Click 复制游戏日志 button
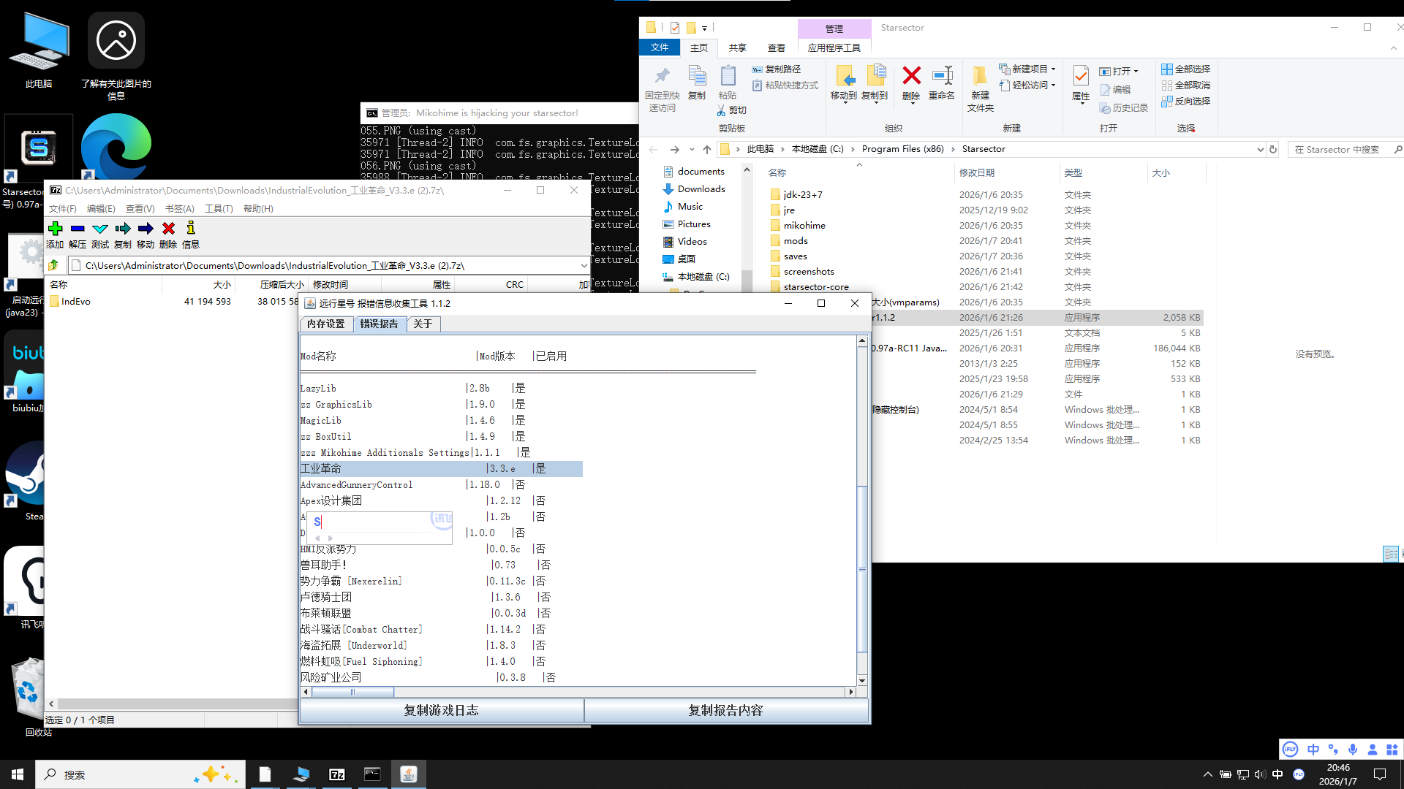This screenshot has width=1404, height=789. [441, 710]
